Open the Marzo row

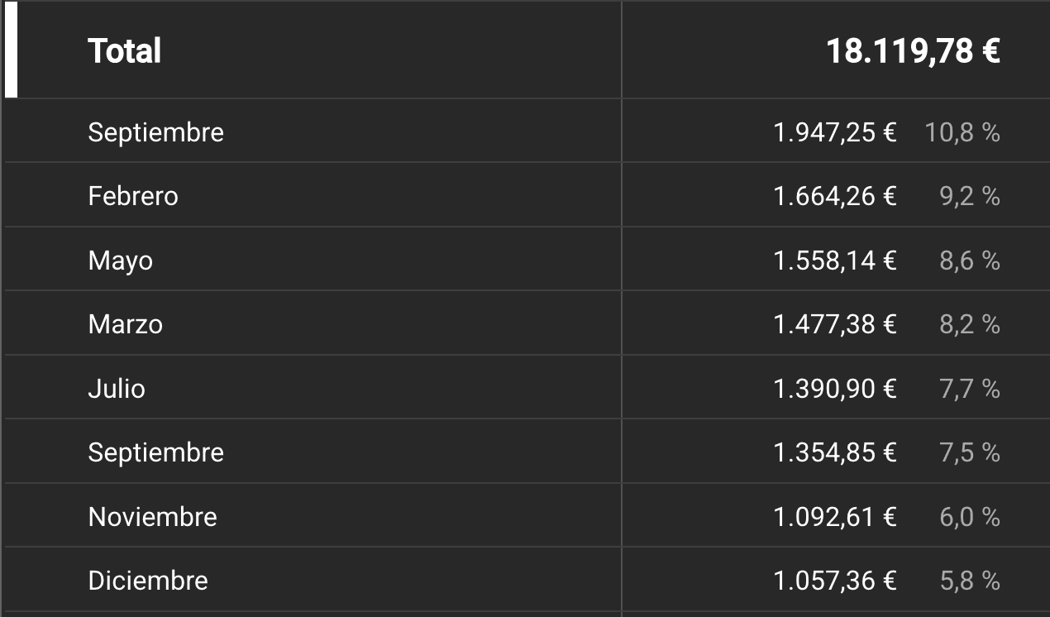point(126,324)
